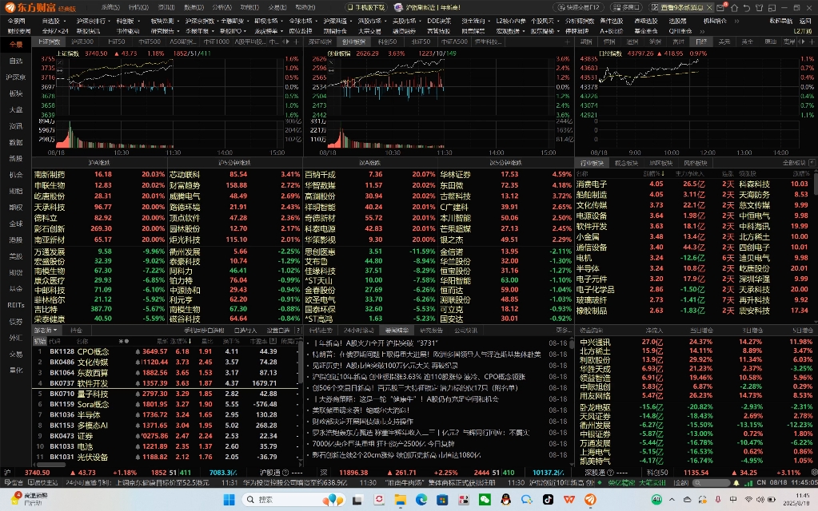This screenshot has height=511, width=818.
Task: Switch to the 沪深300 chart tab
Action: tap(82, 42)
